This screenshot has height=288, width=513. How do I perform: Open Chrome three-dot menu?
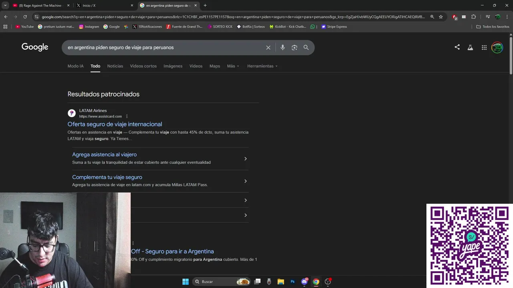[x=507, y=17]
